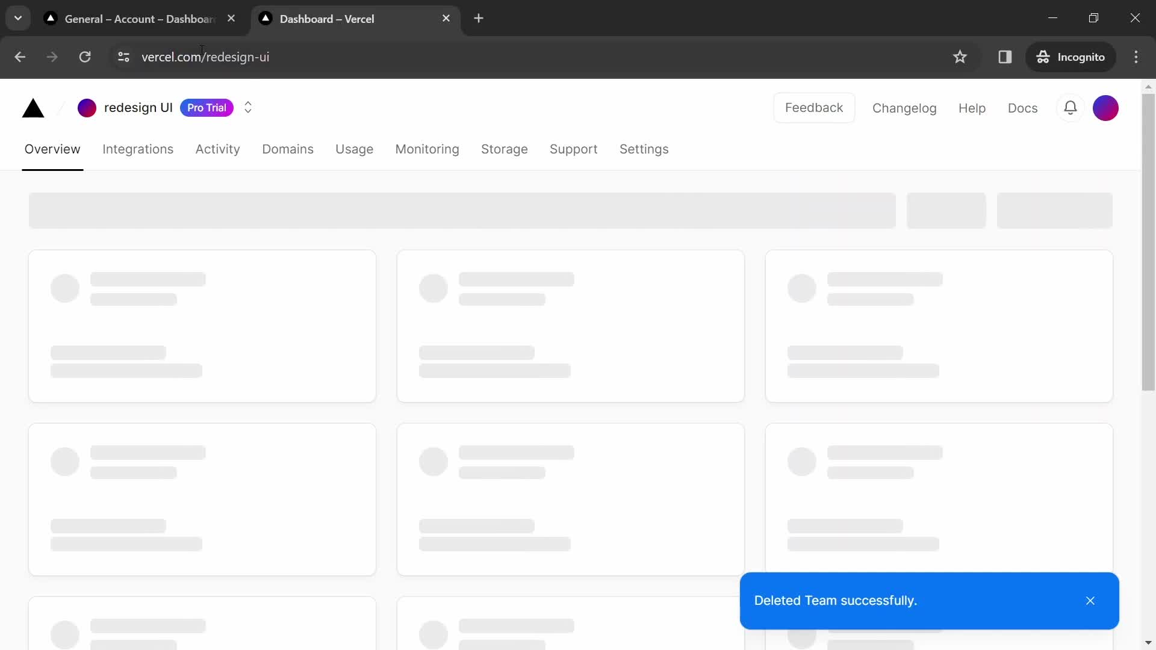Click the Feedback button icon
The image size is (1156, 650).
point(814,107)
